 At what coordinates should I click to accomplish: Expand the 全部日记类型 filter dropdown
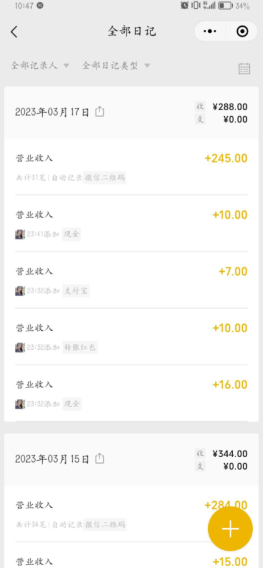click(116, 66)
